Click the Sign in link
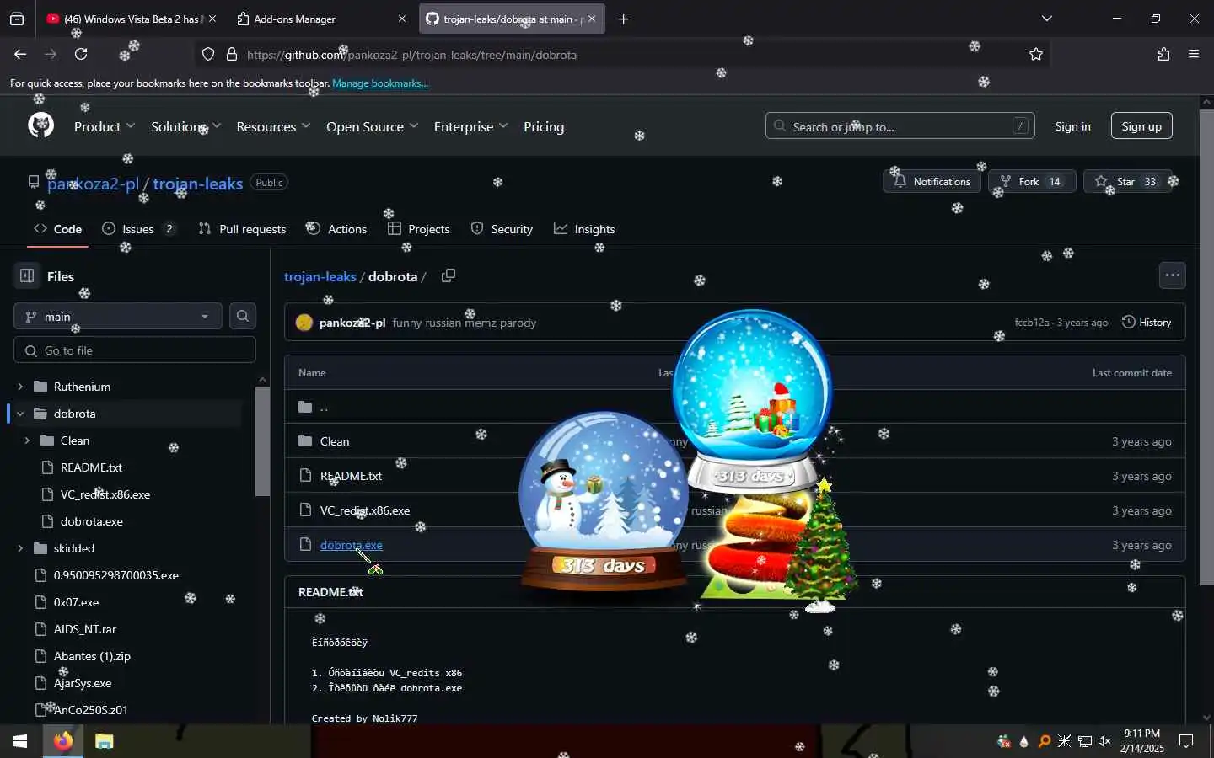 coord(1072,126)
